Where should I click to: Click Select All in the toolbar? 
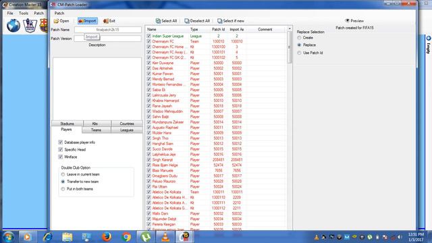coord(166,21)
